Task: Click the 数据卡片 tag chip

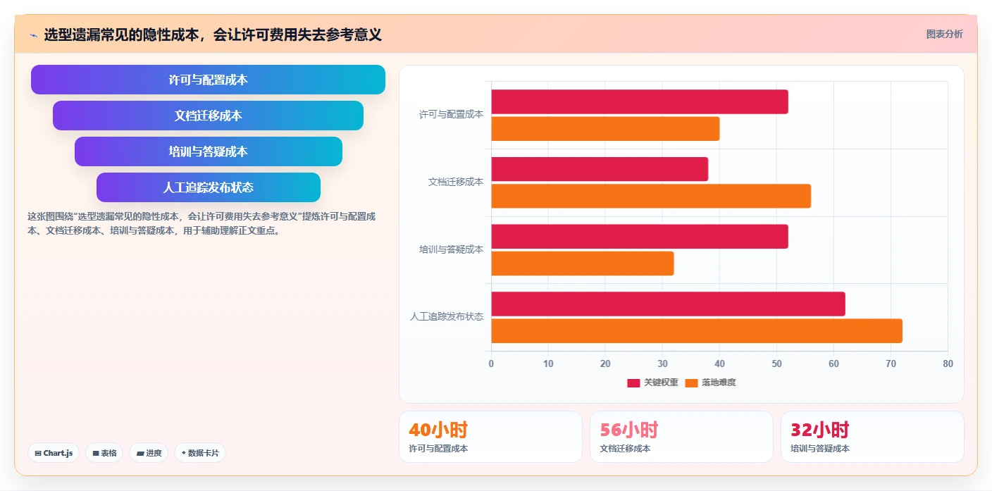Action: [200, 453]
